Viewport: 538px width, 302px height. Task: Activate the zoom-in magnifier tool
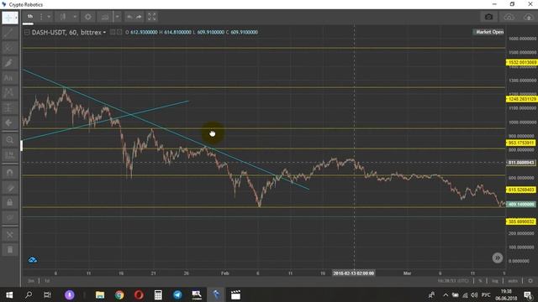[9, 140]
